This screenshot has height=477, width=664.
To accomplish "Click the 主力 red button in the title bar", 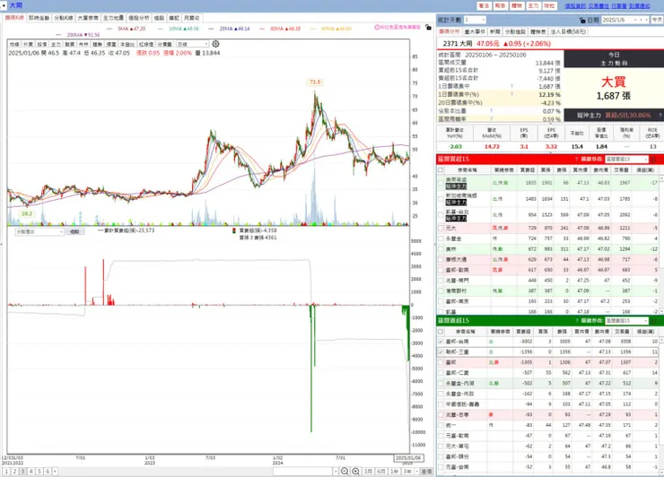I will pyautogui.click(x=533, y=5).
